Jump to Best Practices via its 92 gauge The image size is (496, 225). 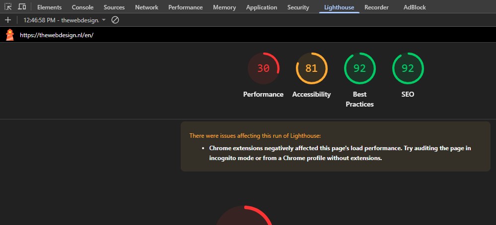[x=359, y=68]
